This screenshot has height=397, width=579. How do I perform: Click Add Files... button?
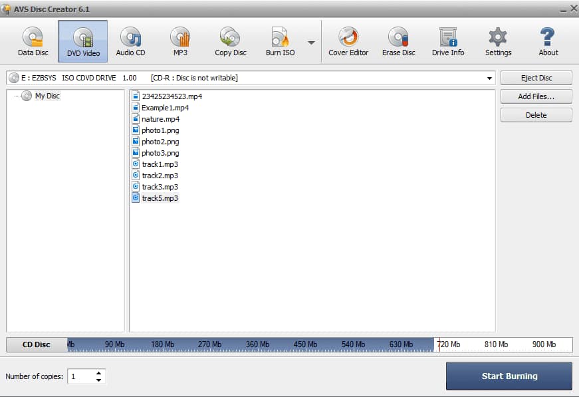[x=536, y=96]
